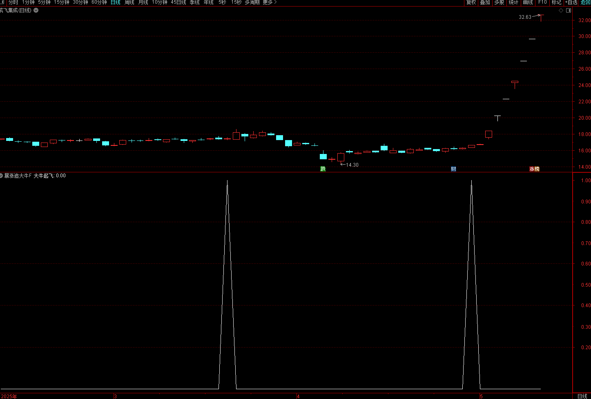Switch to 月线 monthly chart

(143, 2)
